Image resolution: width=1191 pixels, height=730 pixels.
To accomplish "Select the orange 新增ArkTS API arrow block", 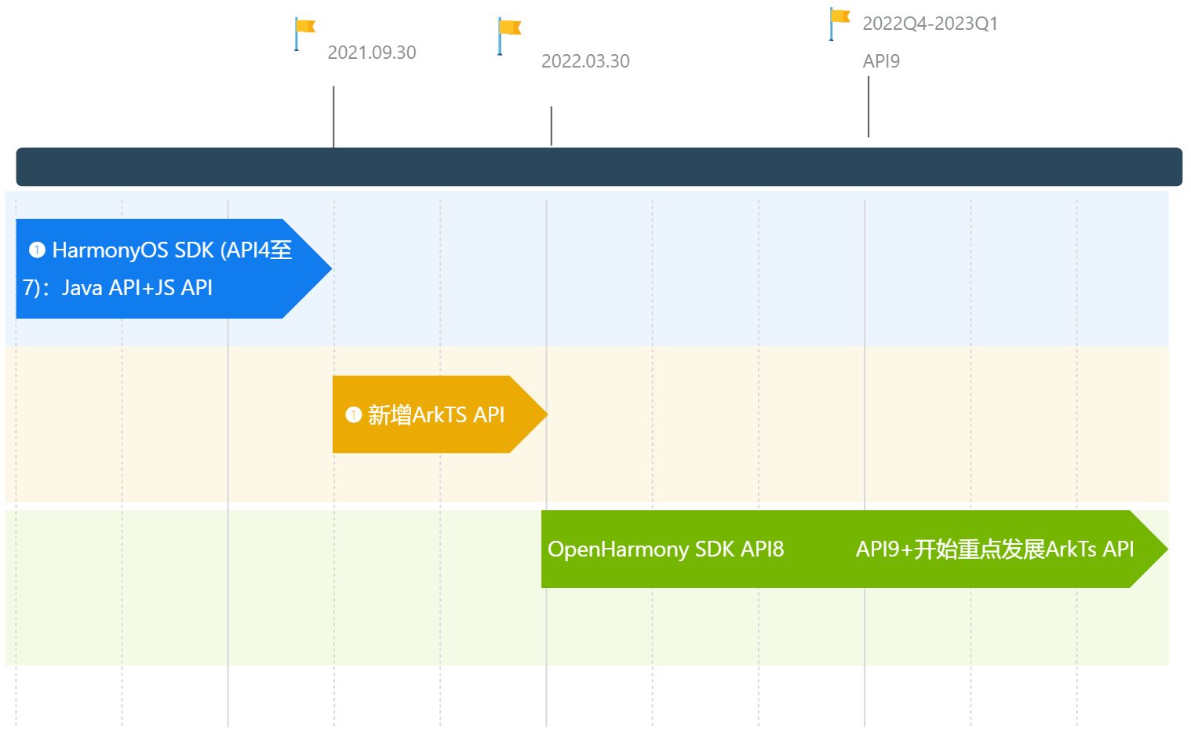I will pyautogui.click(x=439, y=414).
